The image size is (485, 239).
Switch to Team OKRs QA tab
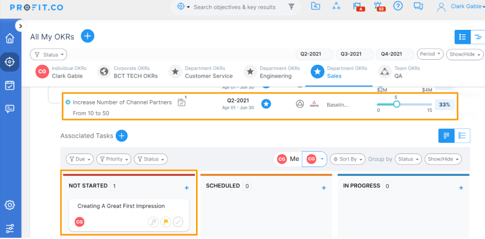coord(399,72)
